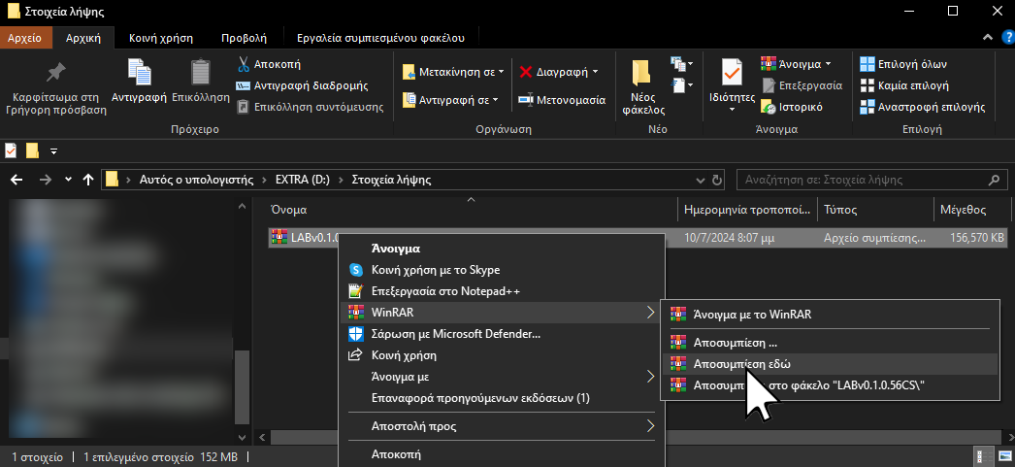Expand the Αντιγραφή σε dropdown
Viewport: 1015px width, 467px height.
[x=495, y=100]
